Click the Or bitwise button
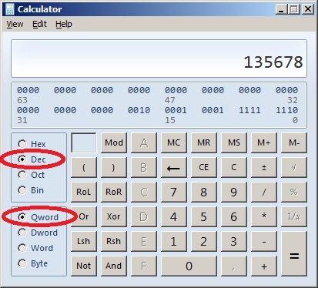The width and height of the screenshot is (318, 288). coord(84,216)
